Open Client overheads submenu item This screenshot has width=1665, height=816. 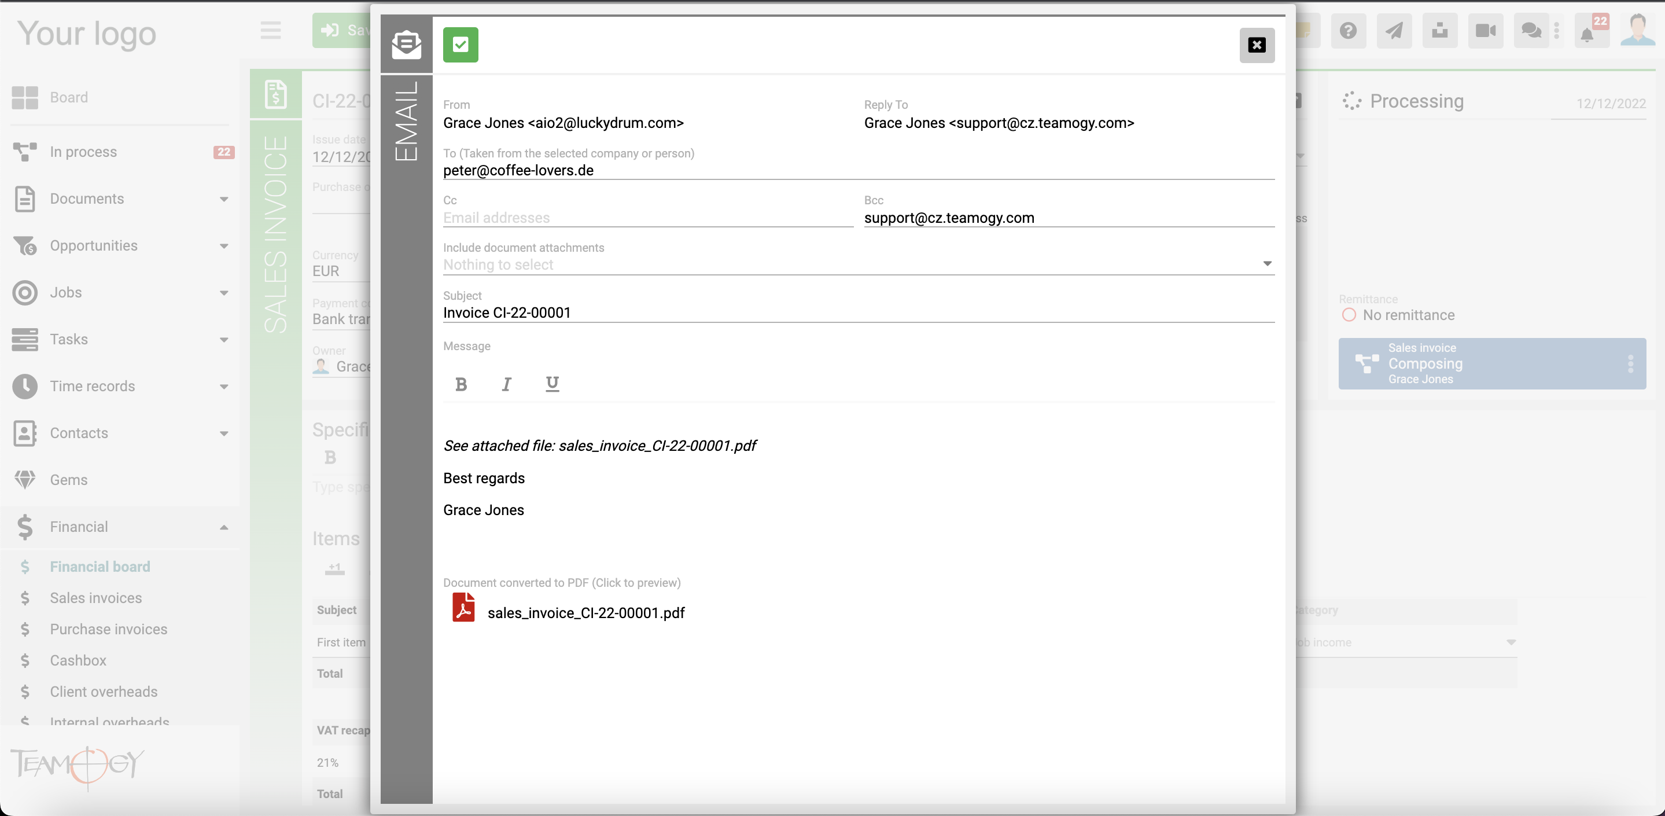click(x=104, y=691)
